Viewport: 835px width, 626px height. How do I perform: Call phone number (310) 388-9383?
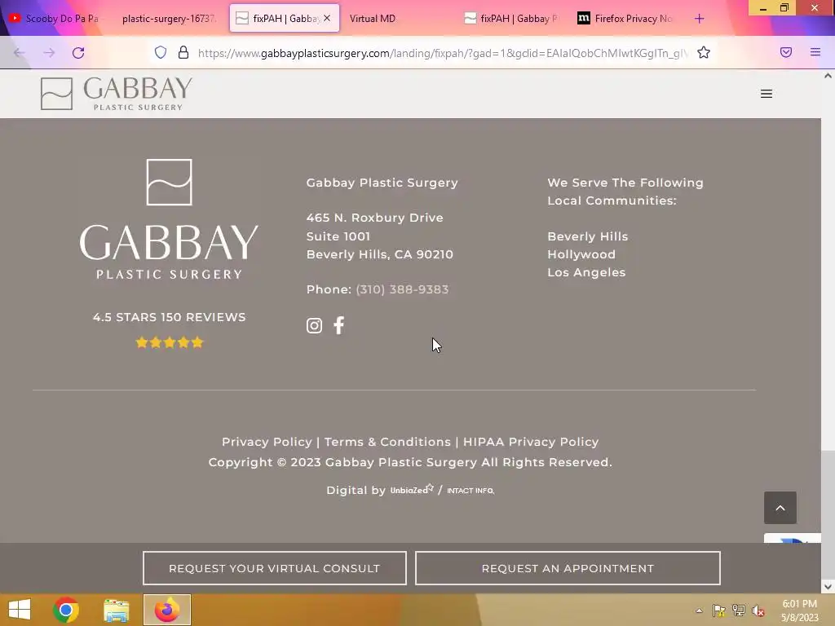click(x=402, y=289)
